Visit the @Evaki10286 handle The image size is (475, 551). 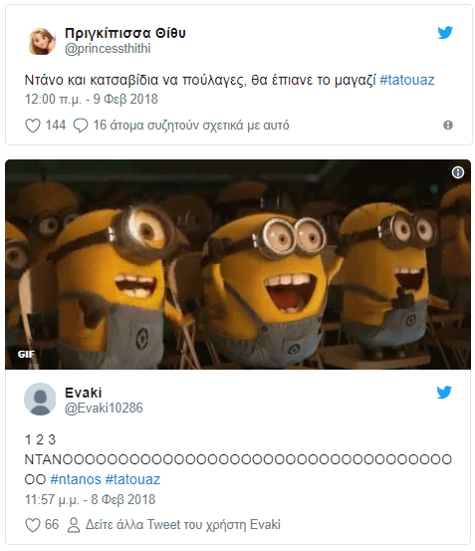pyautogui.click(x=104, y=408)
